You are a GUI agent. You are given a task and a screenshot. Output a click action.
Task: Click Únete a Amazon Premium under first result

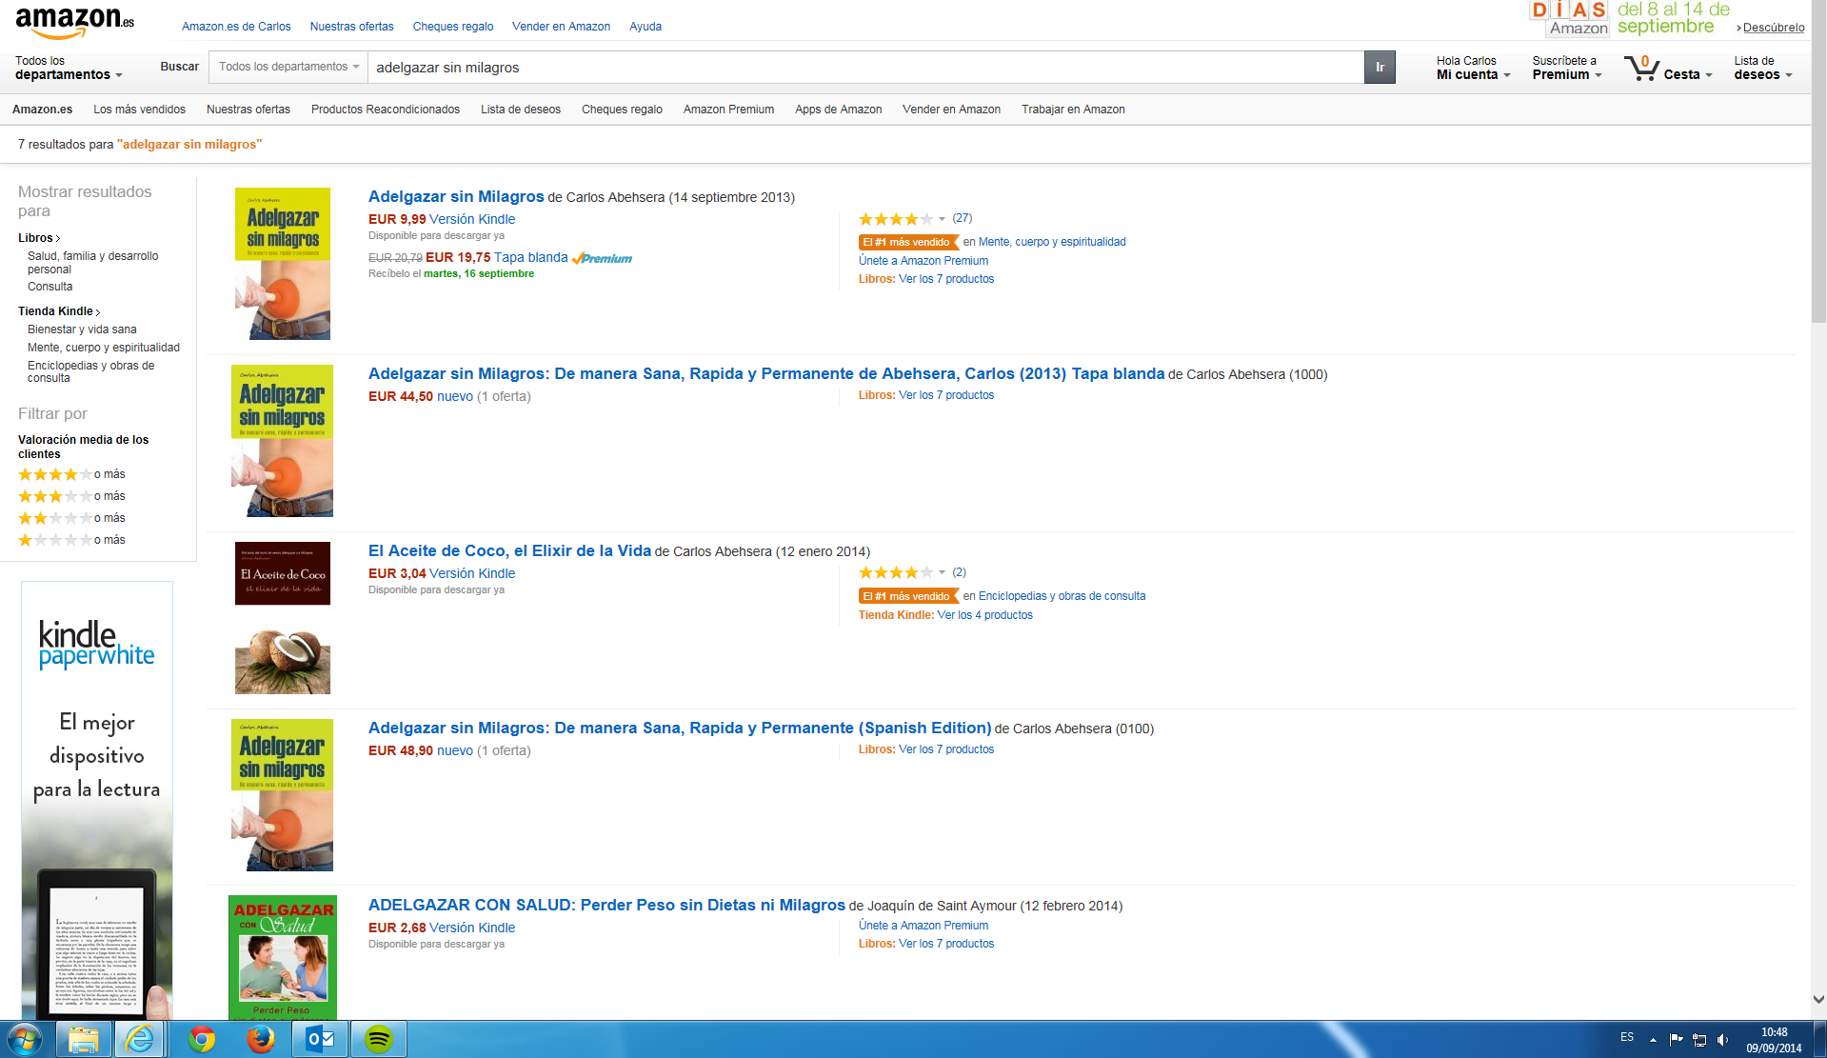coord(923,261)
